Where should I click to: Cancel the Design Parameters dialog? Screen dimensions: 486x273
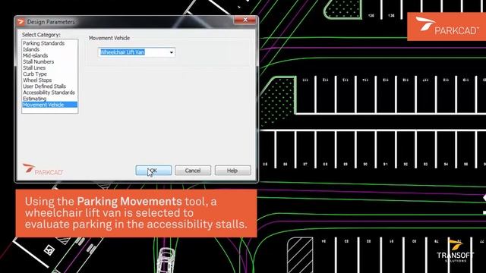[193, 171]
